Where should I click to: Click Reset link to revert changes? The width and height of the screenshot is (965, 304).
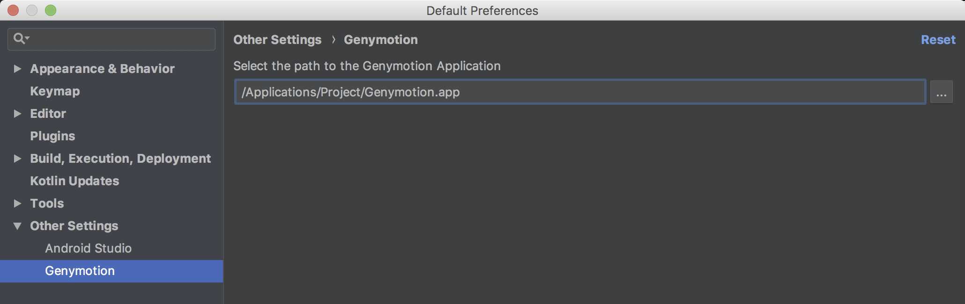[938, 40]
